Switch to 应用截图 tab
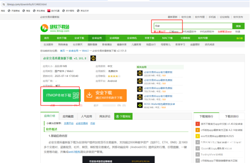Screen dimensions: 250x163 [x=68, y=117]
